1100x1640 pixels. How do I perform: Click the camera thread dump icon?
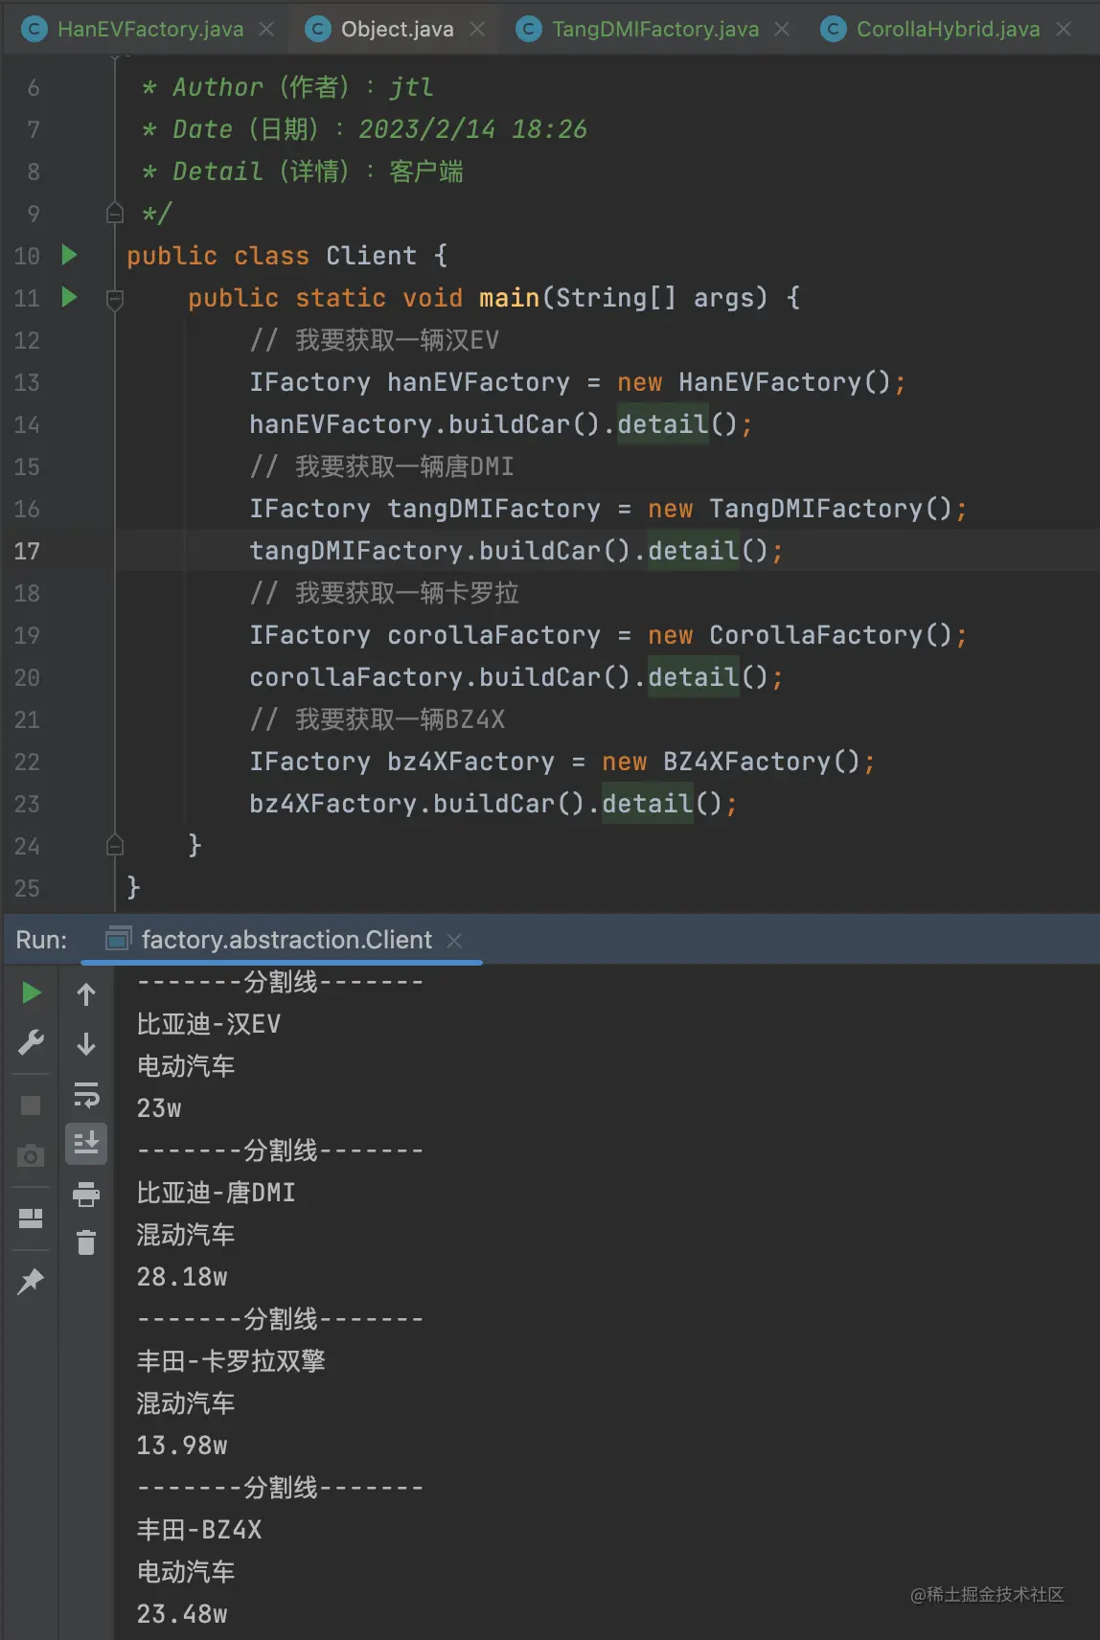(31, 1156)
